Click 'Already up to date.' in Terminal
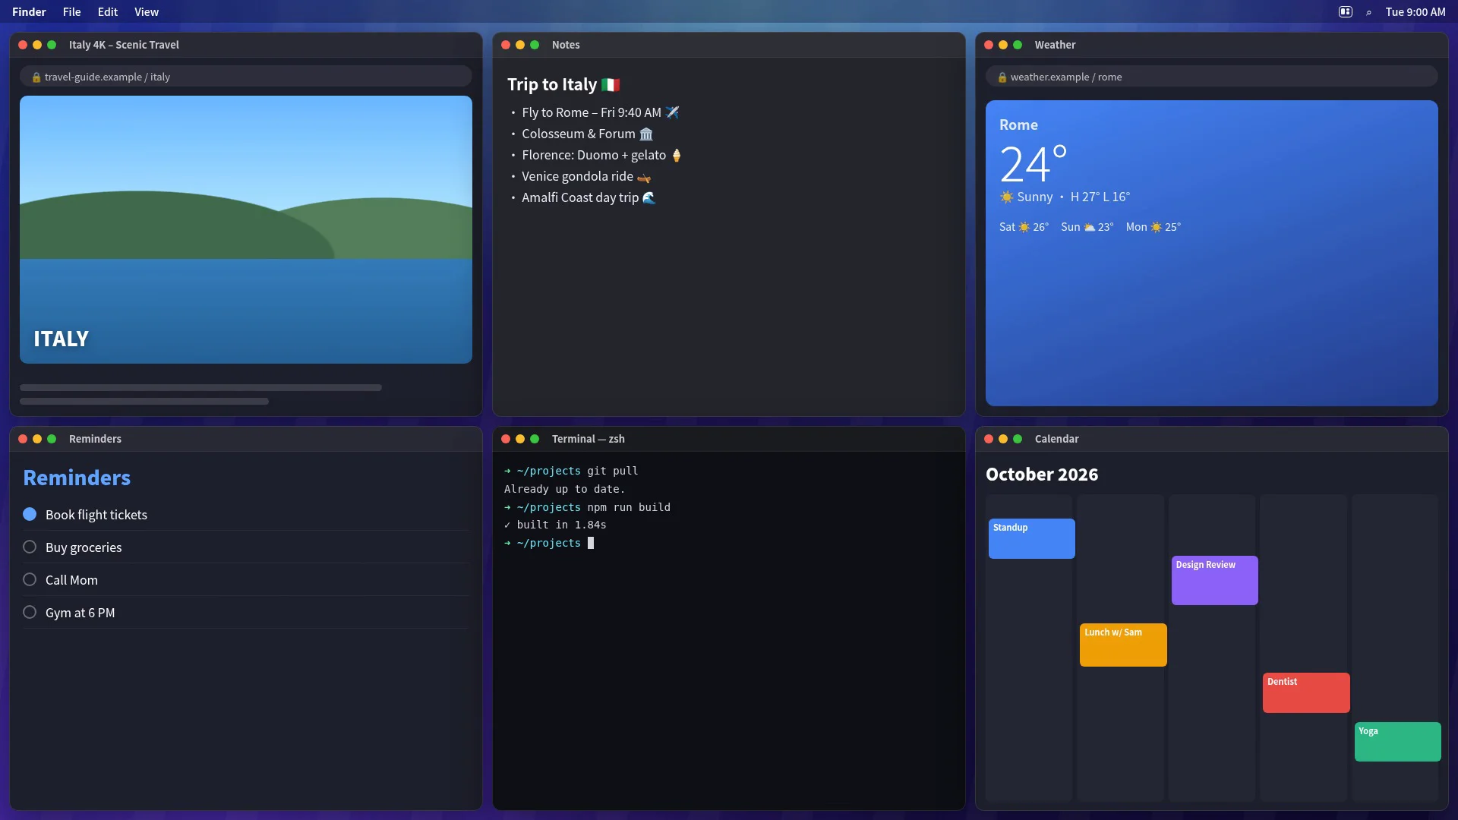The height and width of the screenshot is (820, 1458). pos(564,489)
